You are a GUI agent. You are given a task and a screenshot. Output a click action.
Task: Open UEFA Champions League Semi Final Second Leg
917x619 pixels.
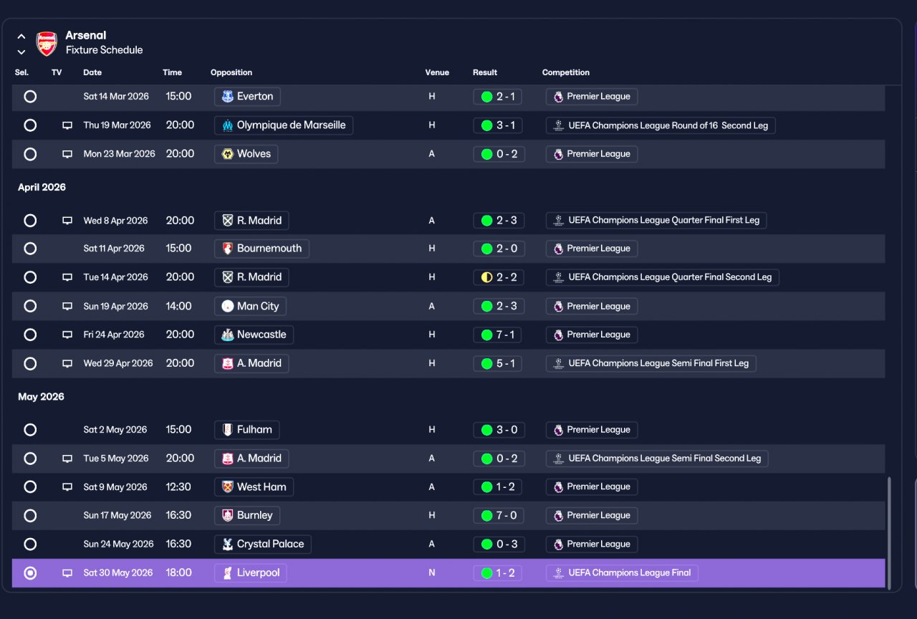[x=657, y=459]
